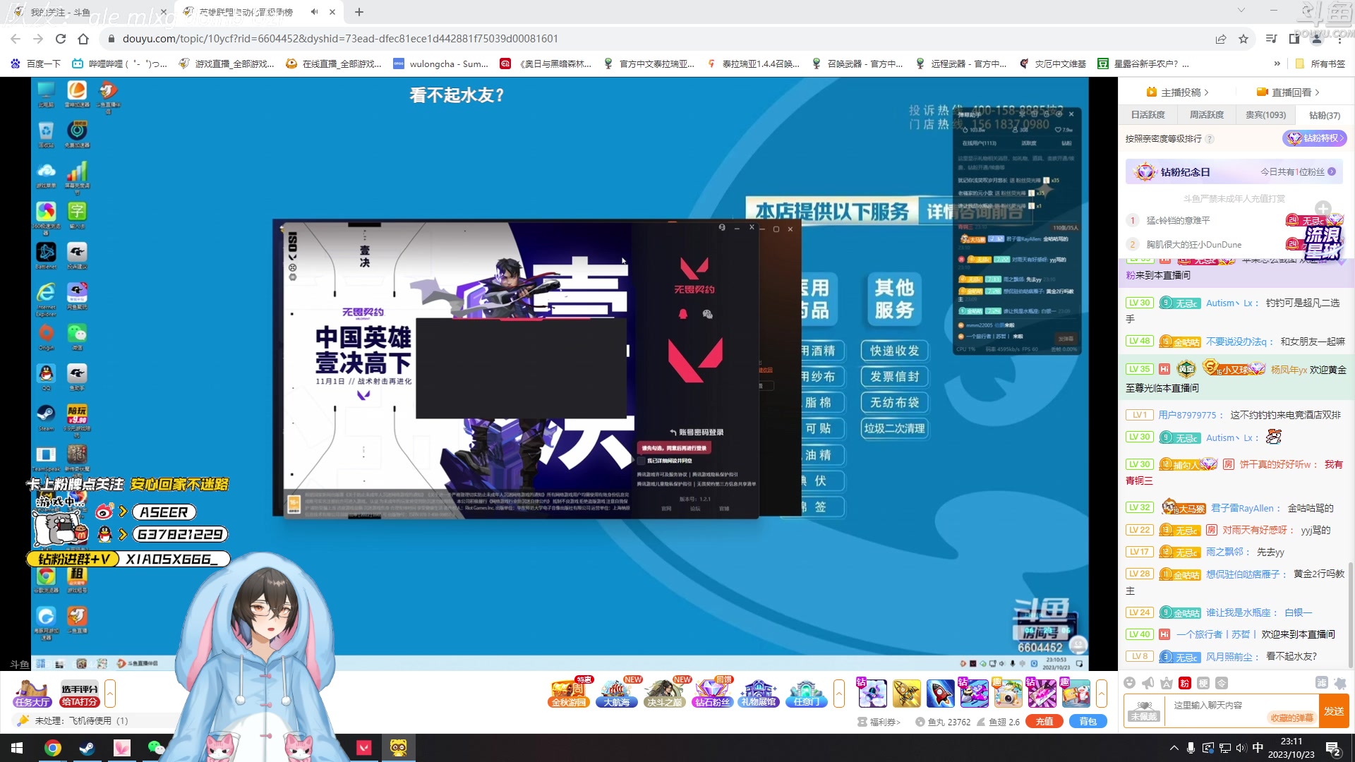
Task: Click the 发送 send button
Action: (x=1334, y=711)
